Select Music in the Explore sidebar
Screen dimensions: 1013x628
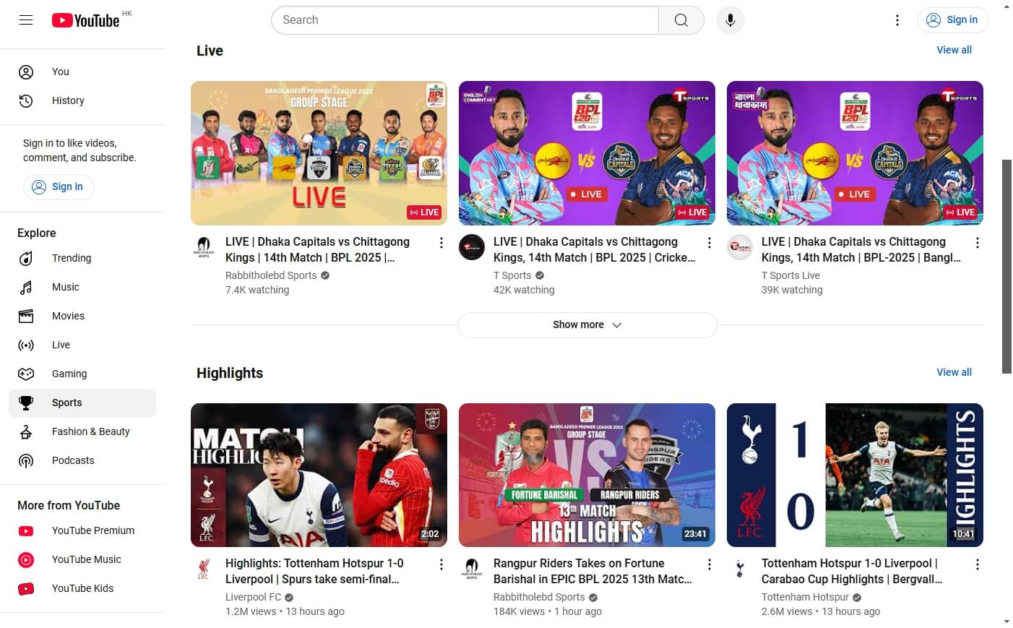(66, 287)
